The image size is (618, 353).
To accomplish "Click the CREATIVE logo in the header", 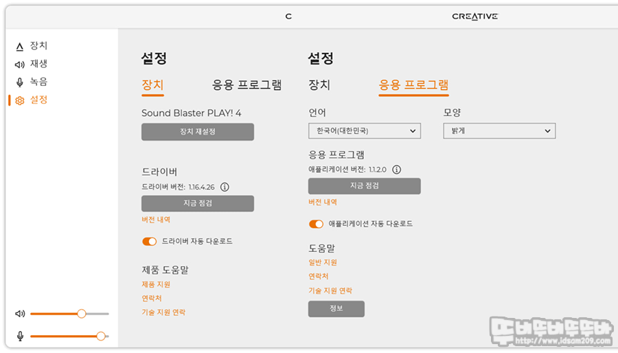I will coord(475,16).
